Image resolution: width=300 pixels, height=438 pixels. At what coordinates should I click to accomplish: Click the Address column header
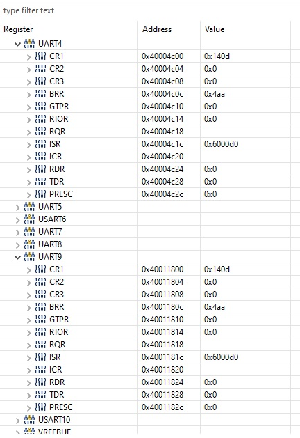pos(157,29)
